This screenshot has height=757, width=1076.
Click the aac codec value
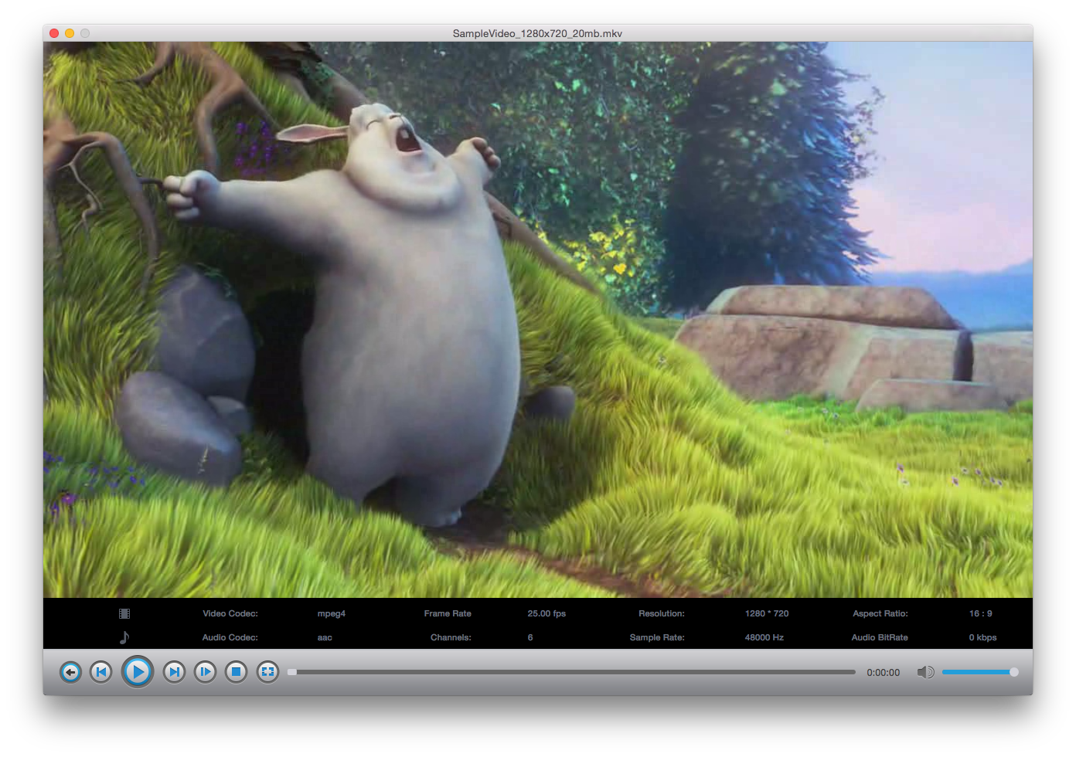coord(325,637)
